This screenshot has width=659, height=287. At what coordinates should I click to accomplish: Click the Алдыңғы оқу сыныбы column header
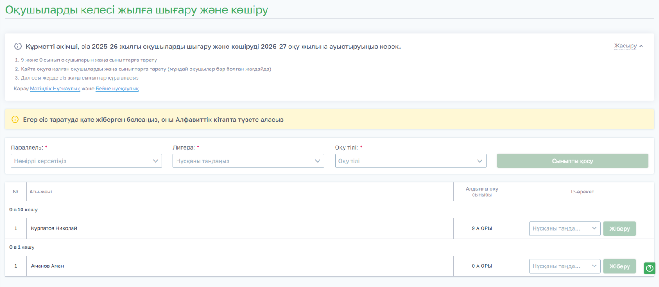click(x=482, y=192)
